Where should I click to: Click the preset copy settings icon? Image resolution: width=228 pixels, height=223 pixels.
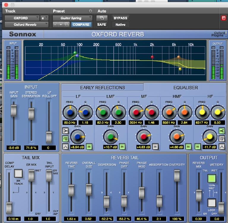point(67,25)
